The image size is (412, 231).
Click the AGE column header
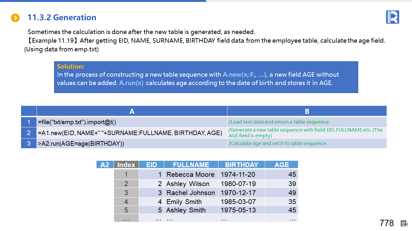(281, 165)
